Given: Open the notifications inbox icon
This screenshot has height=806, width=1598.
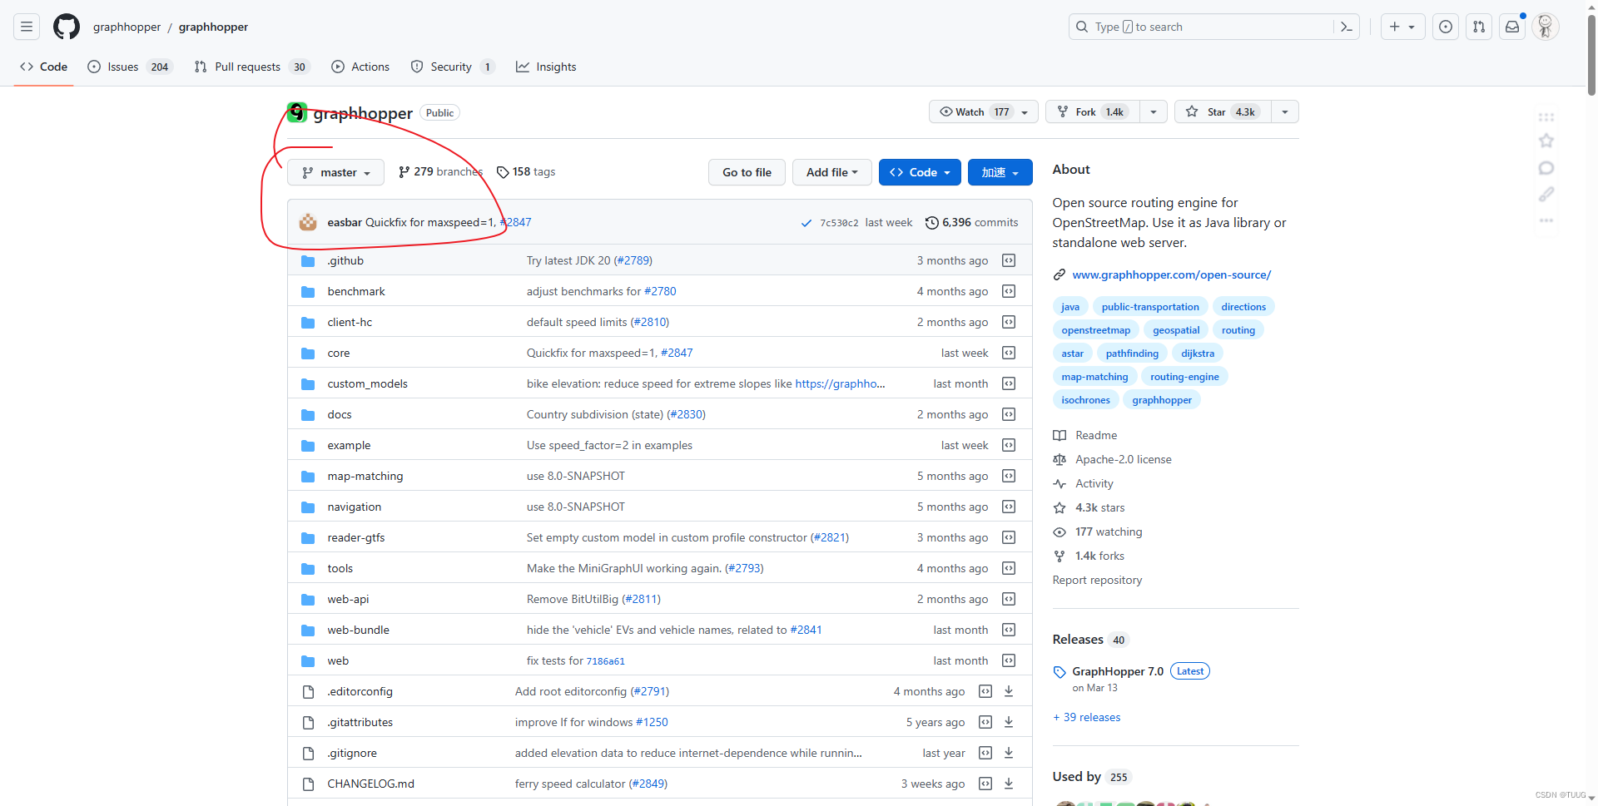Looking at the screenshot, I should (1512, 27).
